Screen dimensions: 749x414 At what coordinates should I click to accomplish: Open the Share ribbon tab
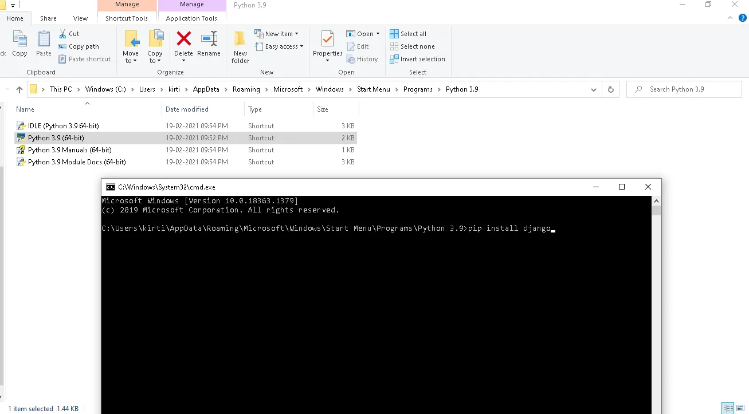[48, 18]
